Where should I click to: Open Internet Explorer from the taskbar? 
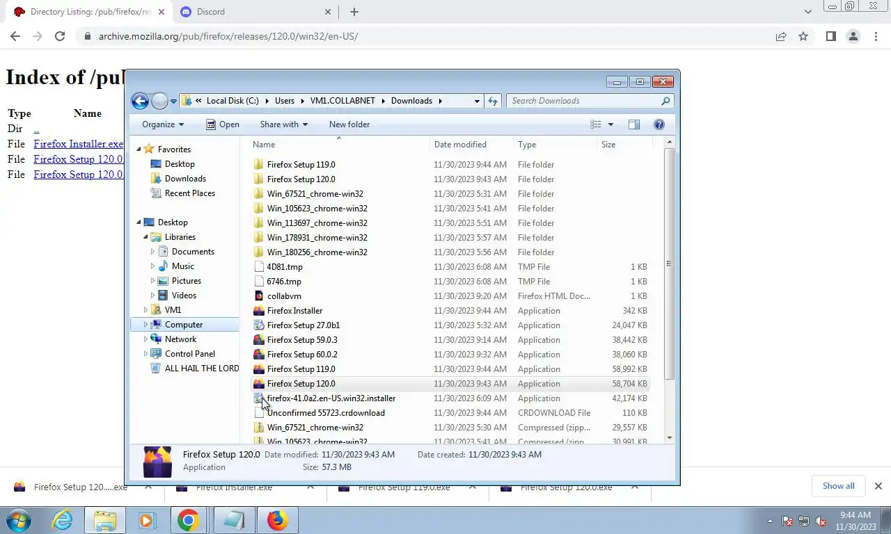coord(63,520)
